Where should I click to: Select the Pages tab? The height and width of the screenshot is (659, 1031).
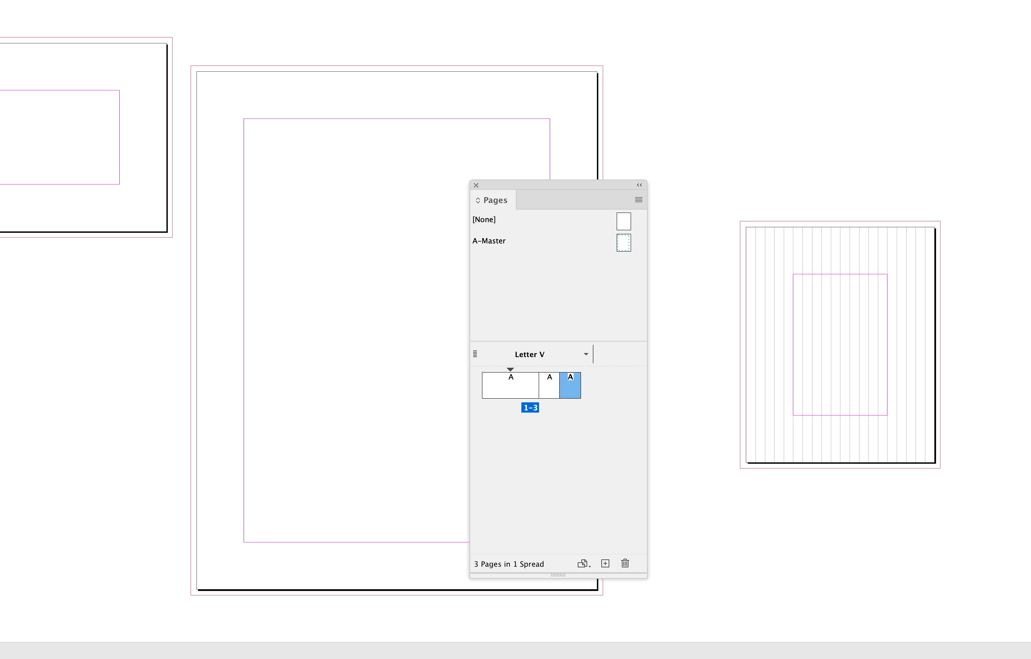[x=495, y=200]
